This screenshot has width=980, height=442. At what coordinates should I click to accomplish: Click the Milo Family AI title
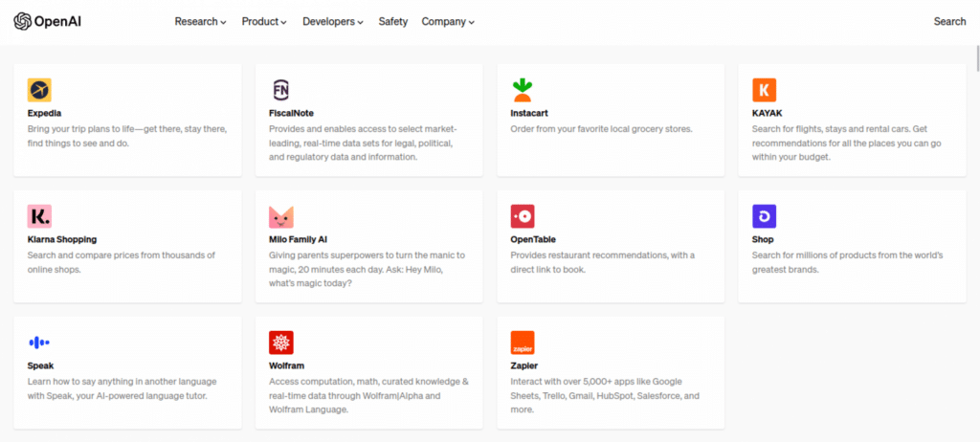(x=299, y=239)
